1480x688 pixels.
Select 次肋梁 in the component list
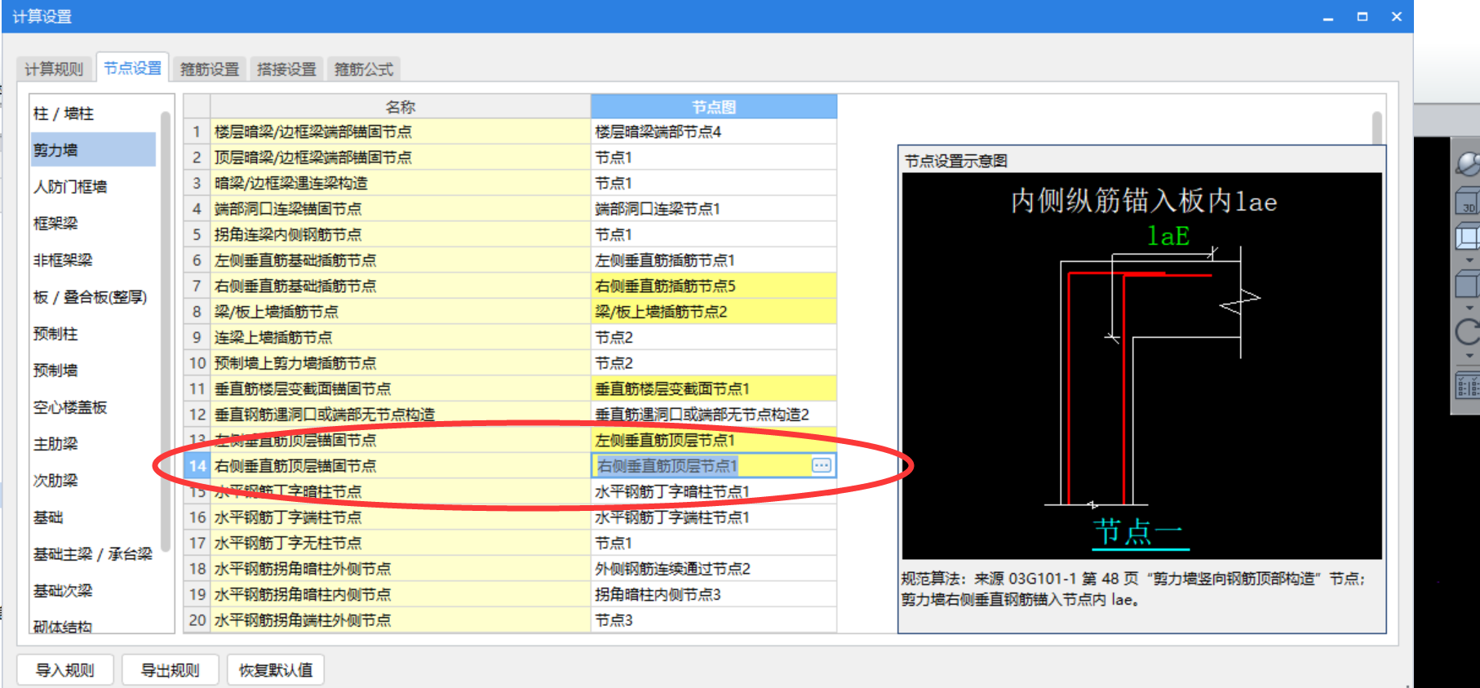(92, 481)
